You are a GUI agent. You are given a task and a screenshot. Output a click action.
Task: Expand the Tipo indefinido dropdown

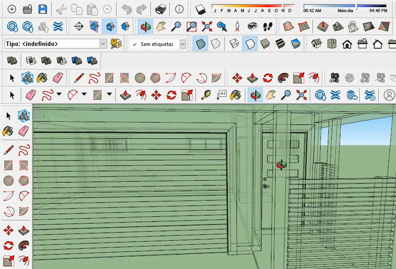pyautogui.click(x=103, y=44)
